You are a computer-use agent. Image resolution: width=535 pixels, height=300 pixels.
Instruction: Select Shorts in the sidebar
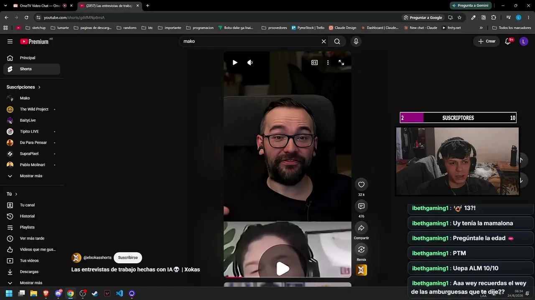pyautogui.click(x=32, y=69)
